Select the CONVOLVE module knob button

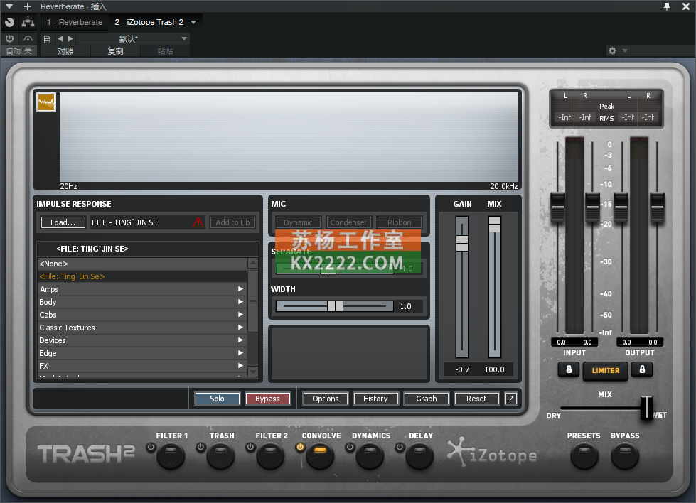click(320, 457)
